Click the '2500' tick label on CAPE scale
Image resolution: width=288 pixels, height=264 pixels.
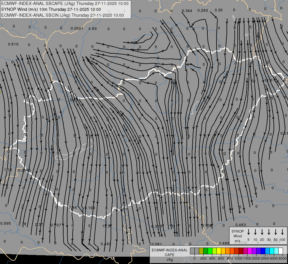click(265, 258)
